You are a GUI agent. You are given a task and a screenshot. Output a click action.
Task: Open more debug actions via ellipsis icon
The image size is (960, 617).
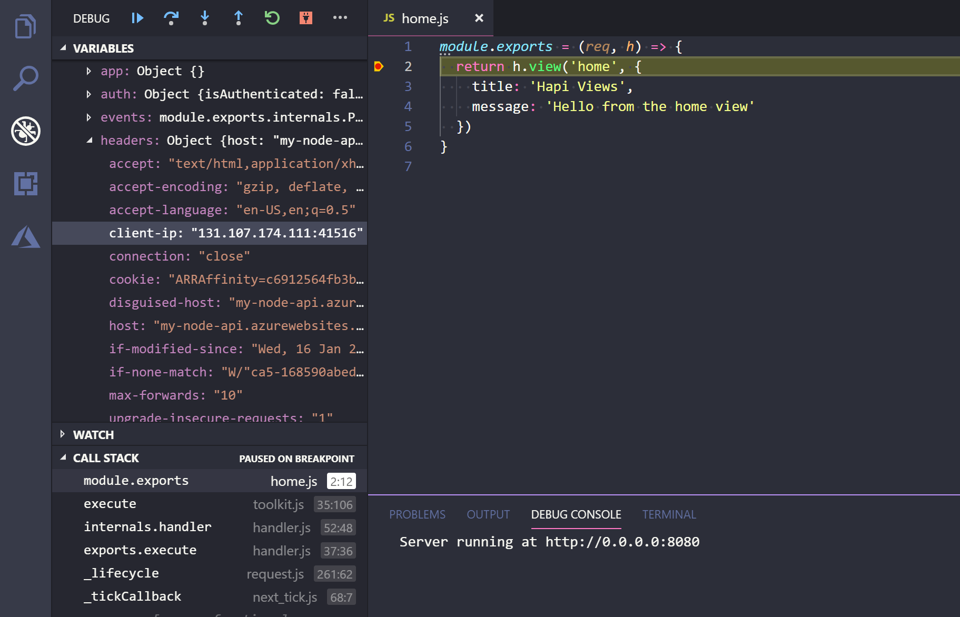point(340,18)
